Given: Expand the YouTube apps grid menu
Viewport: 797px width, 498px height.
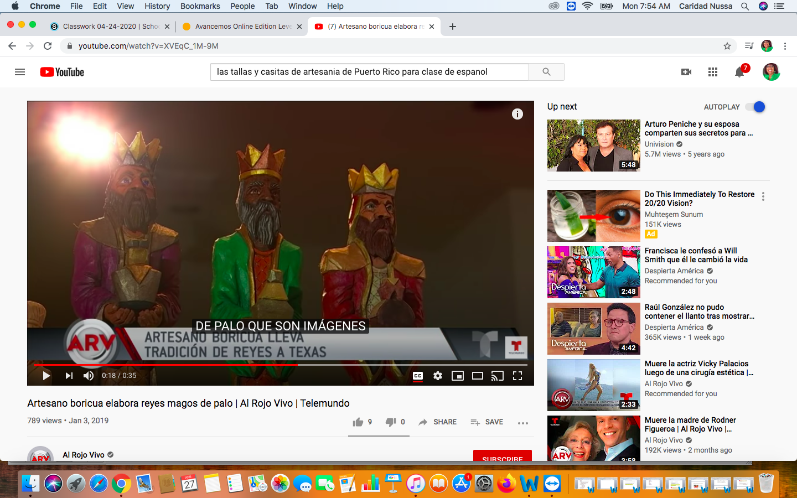Looking at the screenshot, I should pos(713,72).
